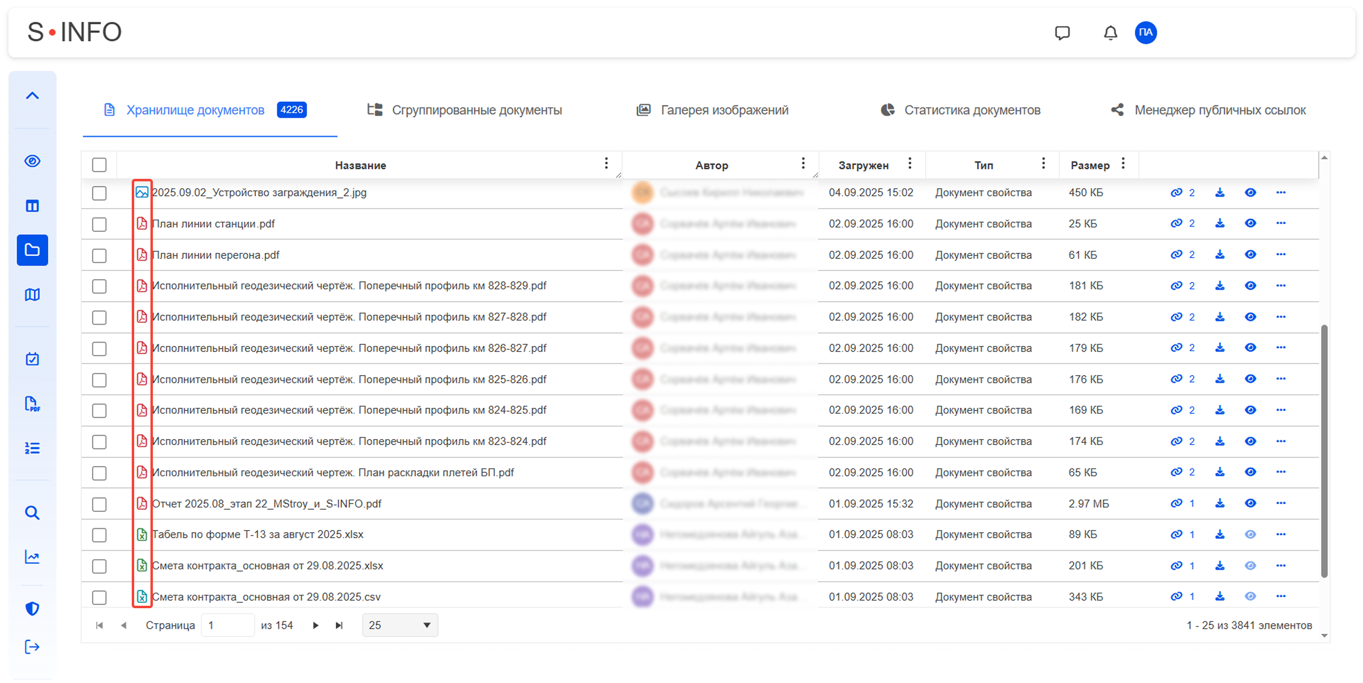
Task: Click the logout icon in sidebar
Action: [32, 646]
